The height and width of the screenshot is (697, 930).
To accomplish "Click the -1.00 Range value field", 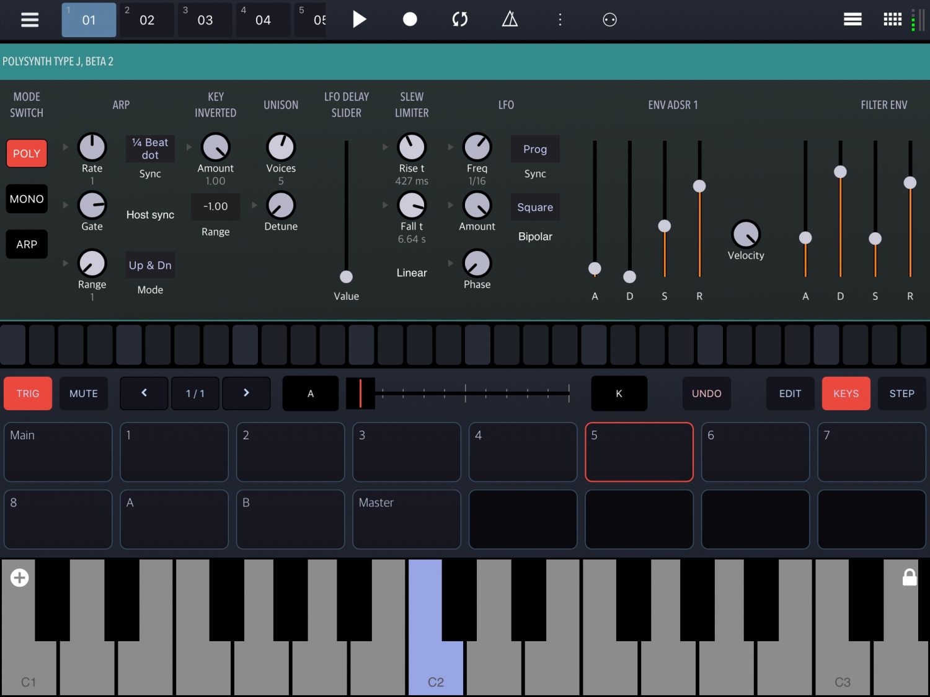I will (x=215, y=206).
